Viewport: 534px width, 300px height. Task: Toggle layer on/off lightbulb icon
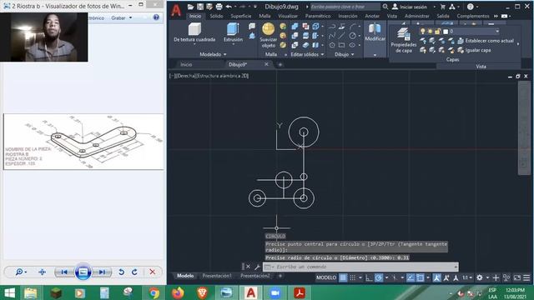point(423,32)
